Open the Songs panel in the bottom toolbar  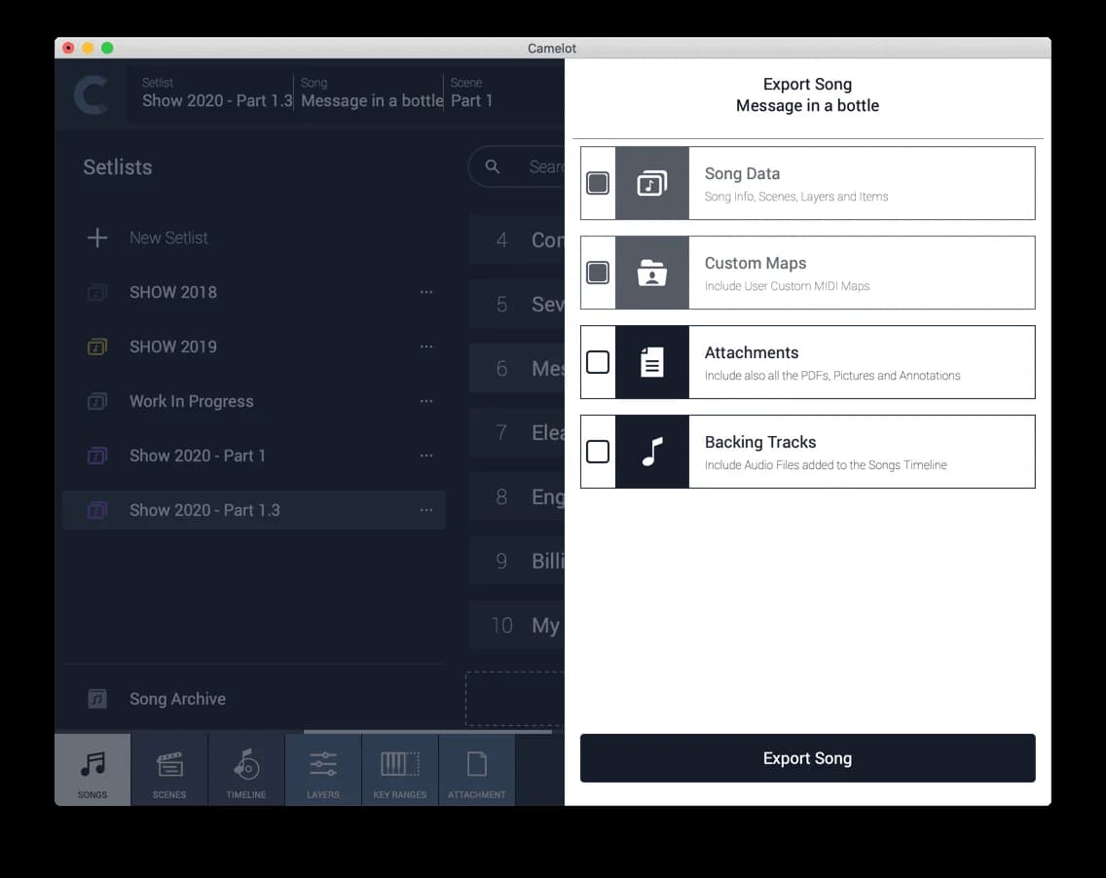(92, 769)
